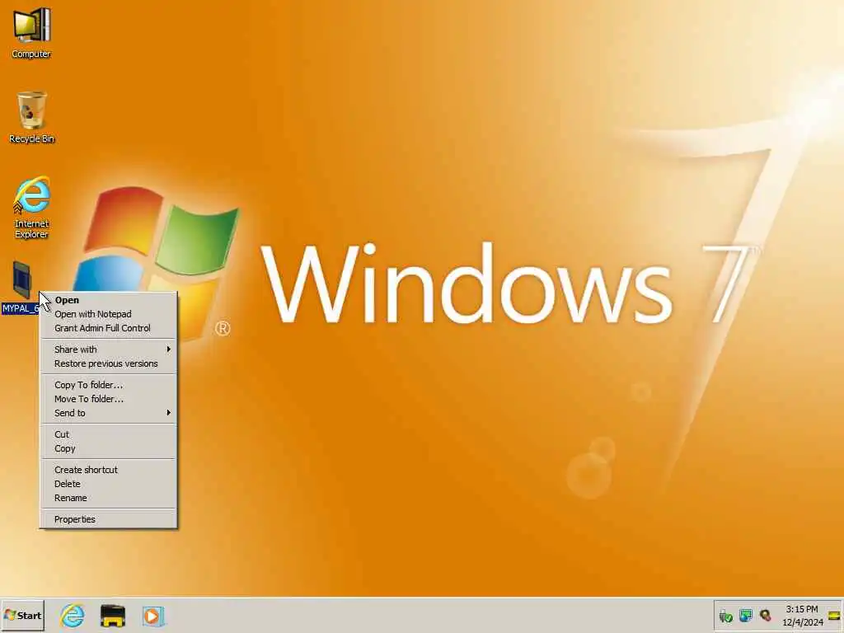Choose Copy from the context menu
Image resolution: width=844 pixels, height=633 pixels.
[x=109, y=448]
